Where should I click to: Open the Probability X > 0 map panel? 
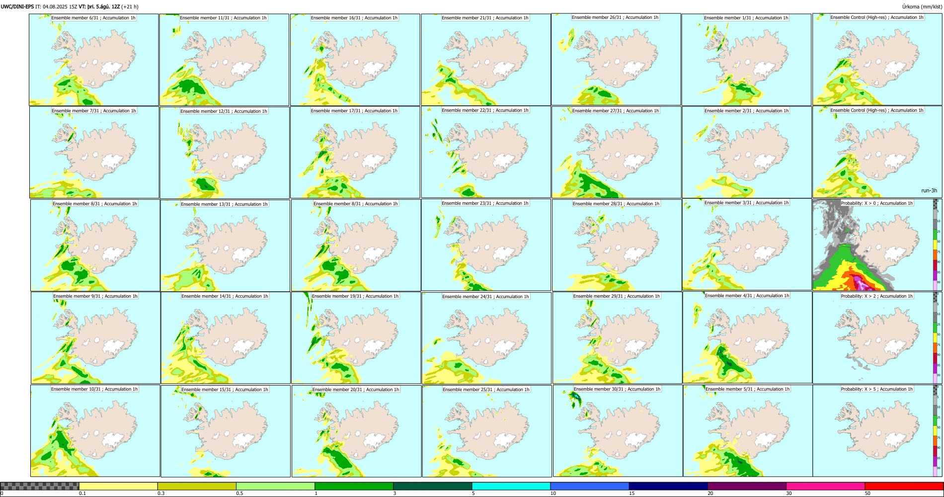coord(877,245)
